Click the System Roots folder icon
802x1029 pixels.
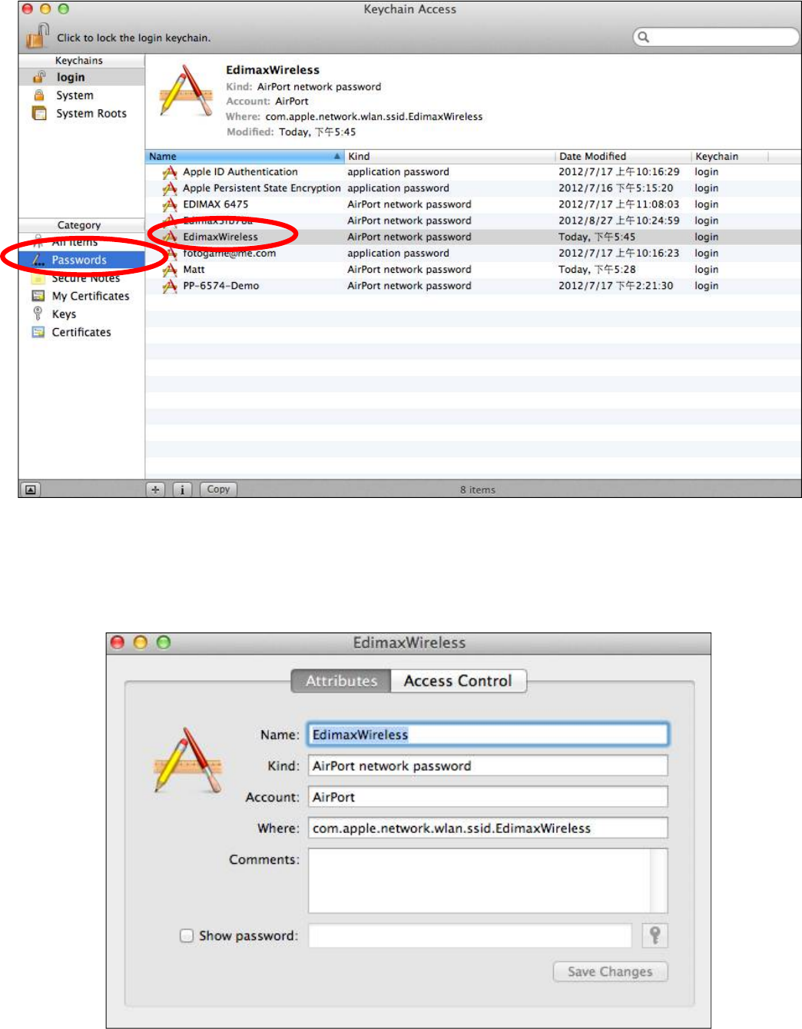coord(39,113)
